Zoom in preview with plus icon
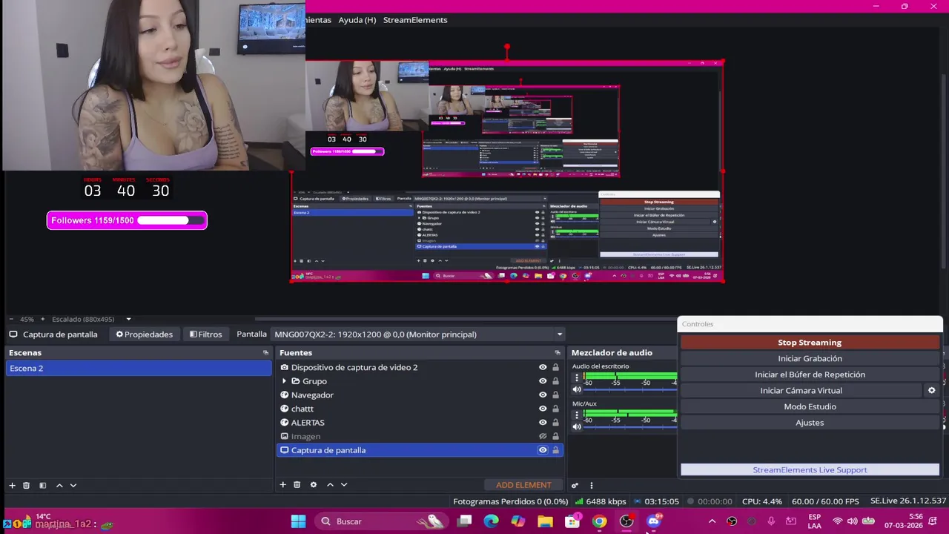The image size is (949, 534). [42, 319]
